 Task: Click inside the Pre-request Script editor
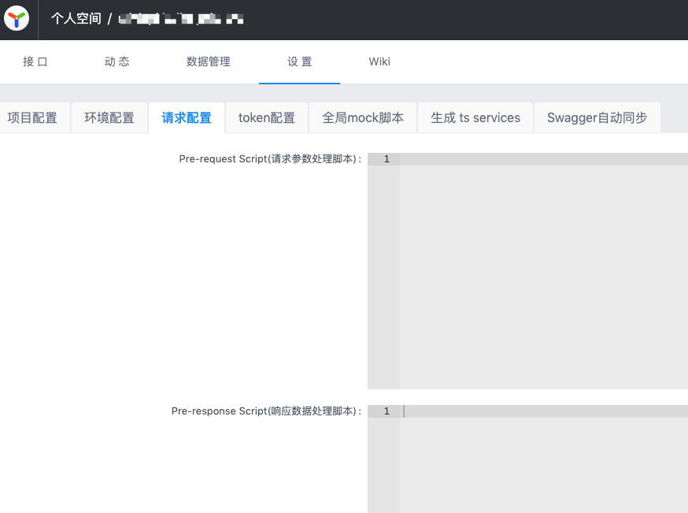(x=543, y=268)
